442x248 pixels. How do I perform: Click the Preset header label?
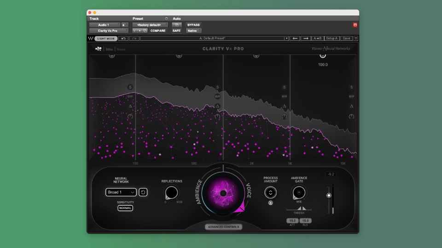138,18
